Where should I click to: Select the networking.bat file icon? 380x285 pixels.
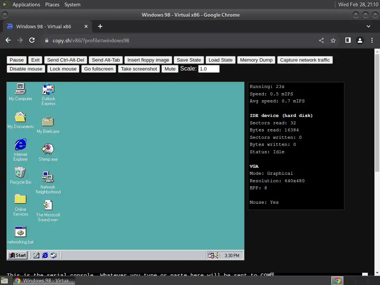(x=20, y=235)
